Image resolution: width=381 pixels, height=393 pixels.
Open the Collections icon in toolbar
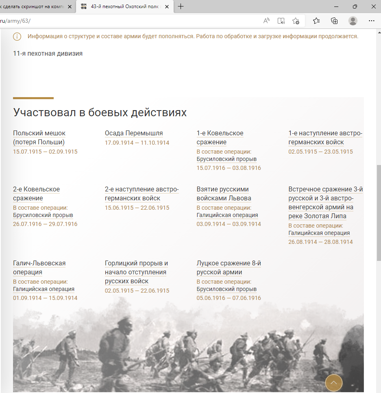tap(334, 21)
